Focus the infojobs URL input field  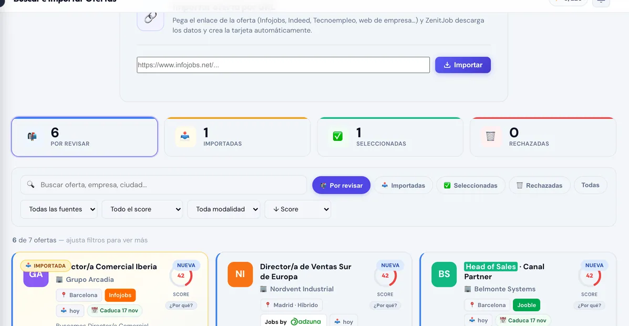[x=283, y=65]
